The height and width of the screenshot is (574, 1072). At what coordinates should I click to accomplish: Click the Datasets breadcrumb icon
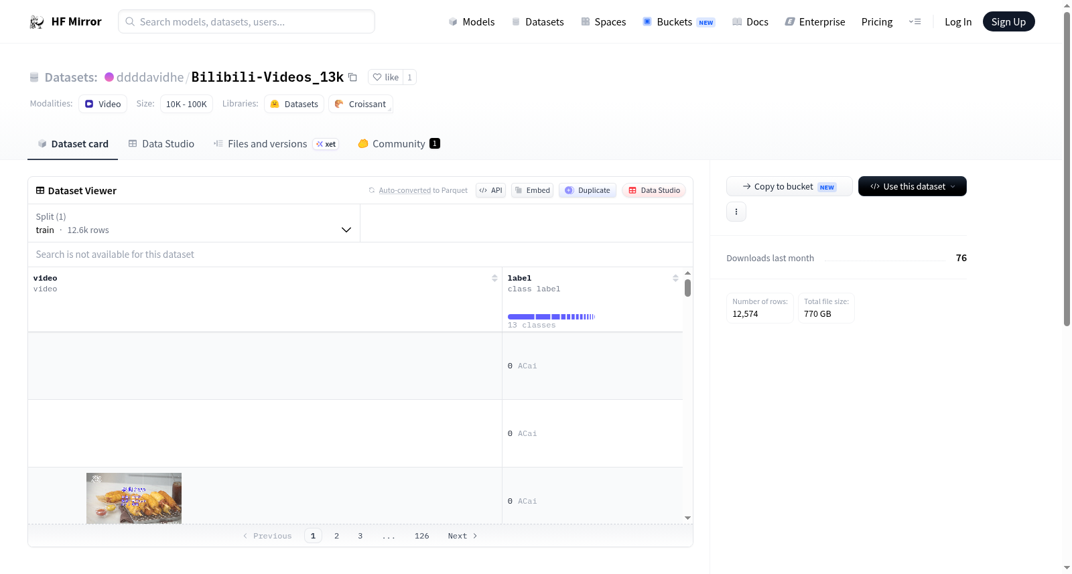coord(34,78)
